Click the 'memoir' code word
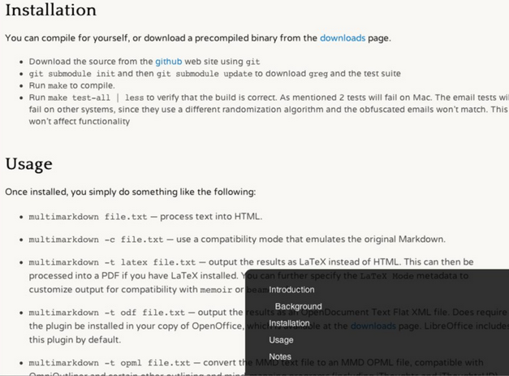The width and height of the screenshot is (509, 376). pyautogui.click(x=216, y=290)
